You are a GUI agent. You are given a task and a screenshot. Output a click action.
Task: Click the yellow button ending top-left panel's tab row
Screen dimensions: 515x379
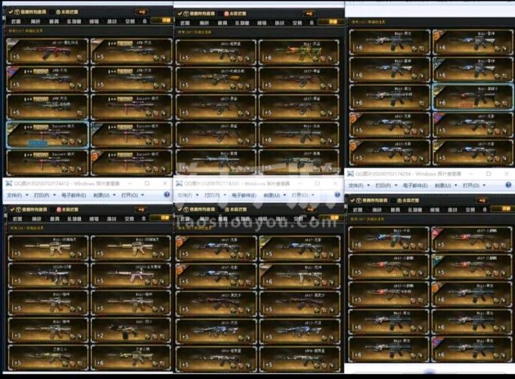(162, 20)
